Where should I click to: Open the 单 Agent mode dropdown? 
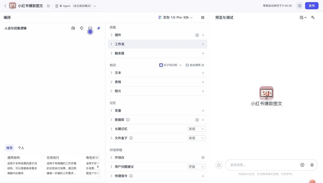(76, 6)
